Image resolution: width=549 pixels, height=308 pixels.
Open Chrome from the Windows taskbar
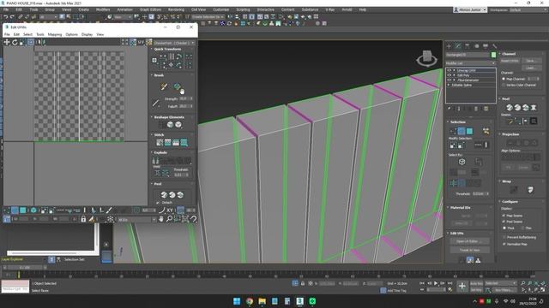tap(250, 301)
